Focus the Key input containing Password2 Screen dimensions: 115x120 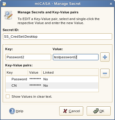[28, 57]
